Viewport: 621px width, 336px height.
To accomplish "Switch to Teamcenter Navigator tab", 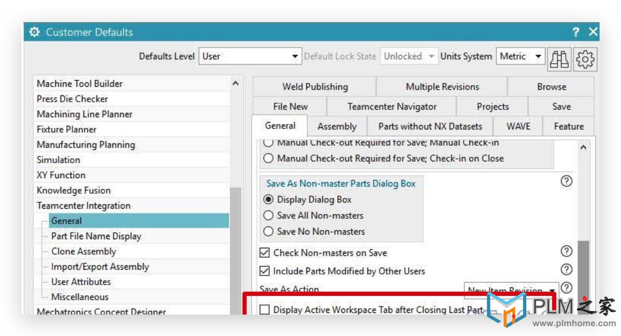I will point(392,106).
